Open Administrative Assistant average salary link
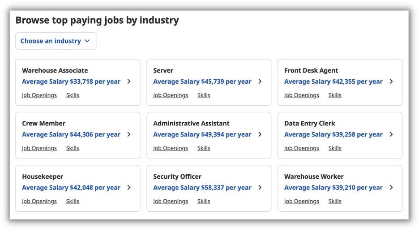 [202, 134]
